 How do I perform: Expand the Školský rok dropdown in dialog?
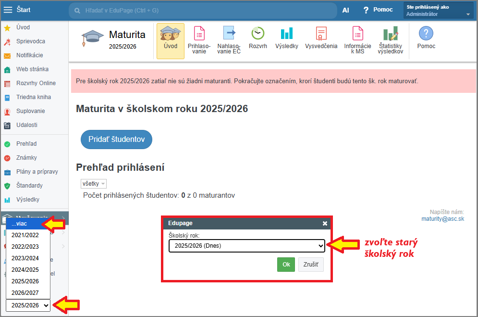tap(247, 246)
